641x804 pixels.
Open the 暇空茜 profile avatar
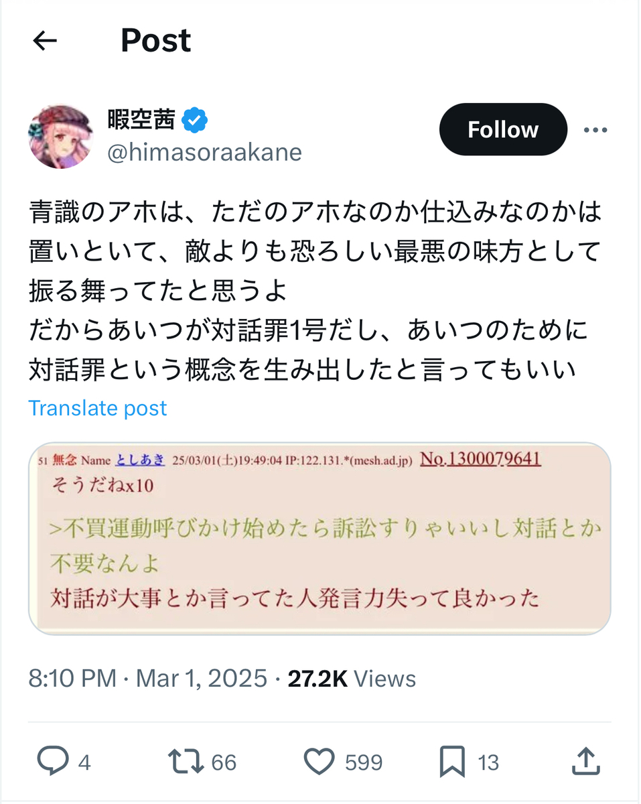(60, 137)
